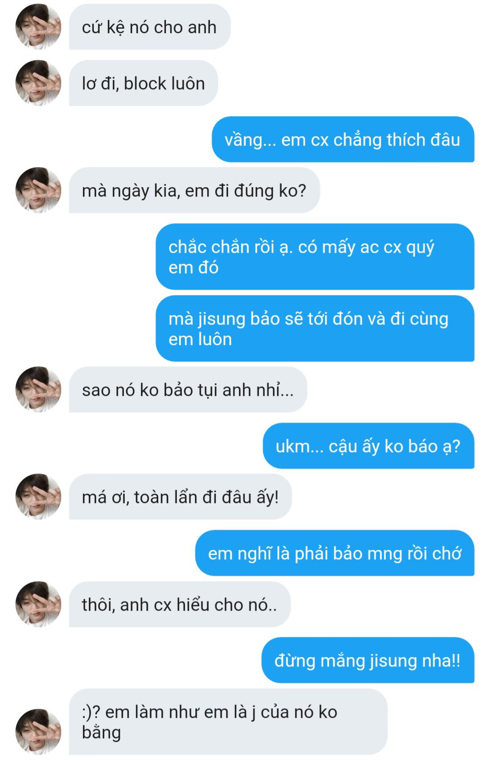Viewport: 488px width, 760px height.
Task: Select "thôi, anh cx hiểu cho nó.." message
Action: pyautogui.click(x=180, y=604)
